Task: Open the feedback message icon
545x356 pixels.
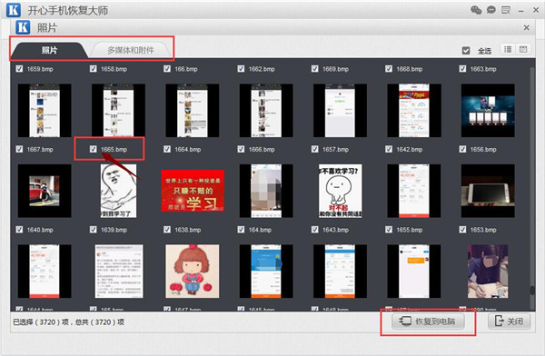Action: coord(506,10)
